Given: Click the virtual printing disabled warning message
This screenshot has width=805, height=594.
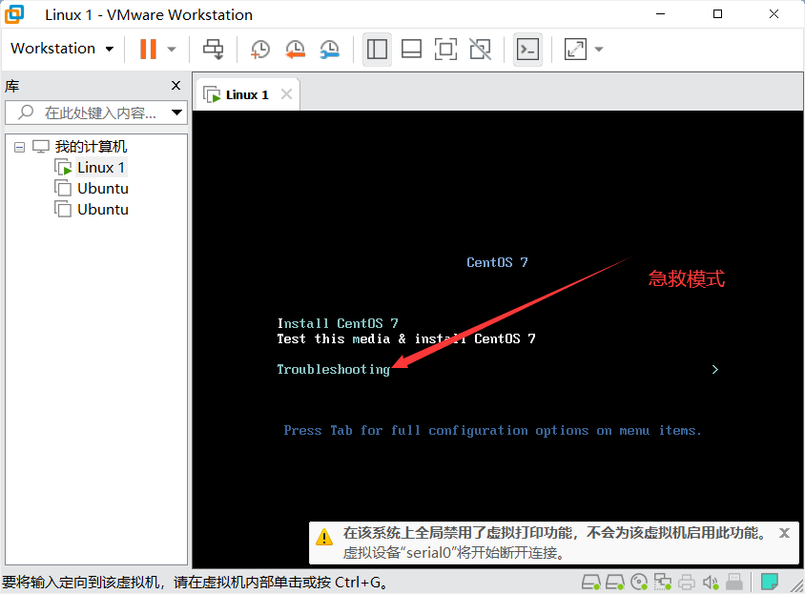Looking at the screenshot, I should pyautogui.click(x=553, y=533).
